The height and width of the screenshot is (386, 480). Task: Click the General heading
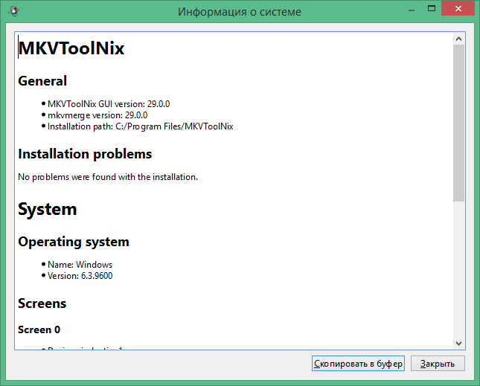point(42,81)
